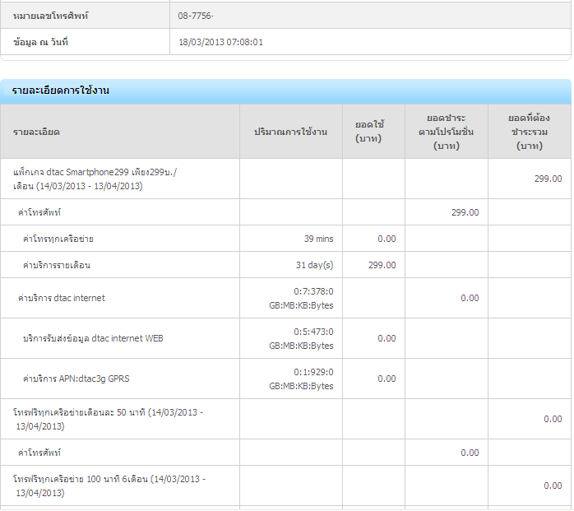The height and width of the screenshot is (511, 574).
Task: Click the date value 18/03/2013 07:08:01
Action: [x=220, y=42]
